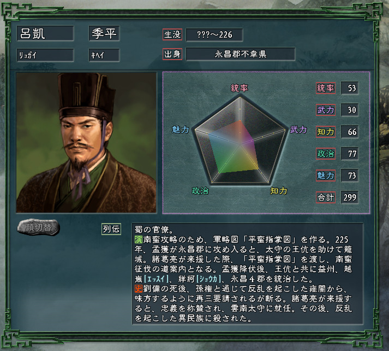Screen dimensions: 389x351
Task: Click the 列伝 label box
Action: [111, 229]
